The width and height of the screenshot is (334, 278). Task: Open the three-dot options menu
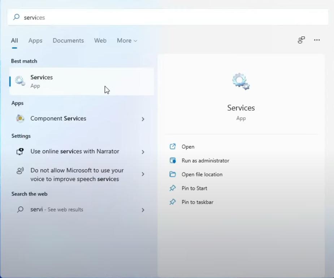(317, 40)
